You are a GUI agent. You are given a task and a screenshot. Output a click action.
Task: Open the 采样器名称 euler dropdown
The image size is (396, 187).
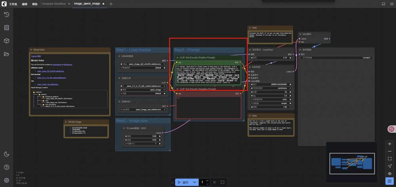pos(271,99)
